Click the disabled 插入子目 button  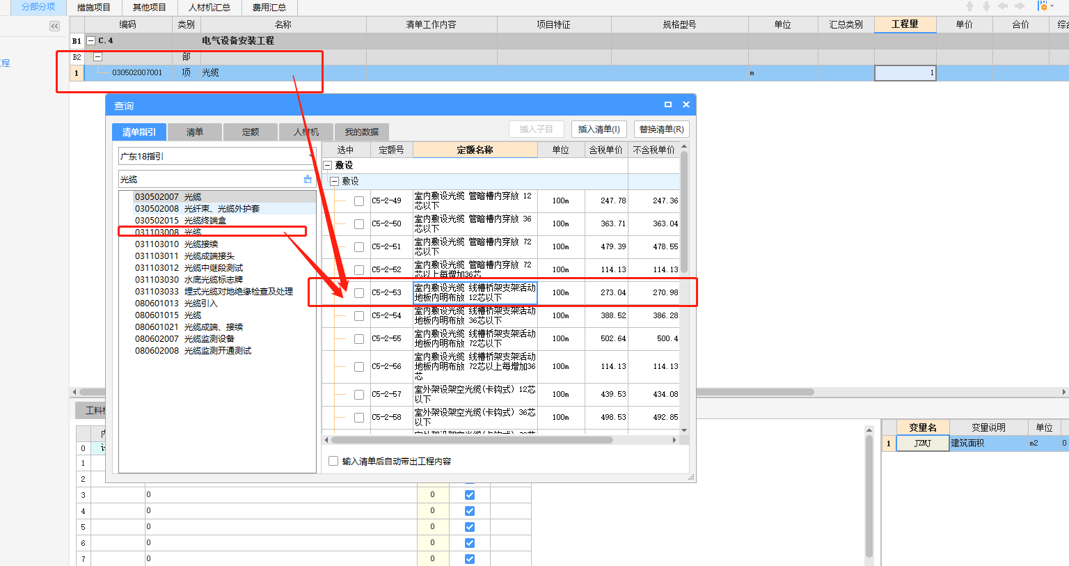point(537,129)
